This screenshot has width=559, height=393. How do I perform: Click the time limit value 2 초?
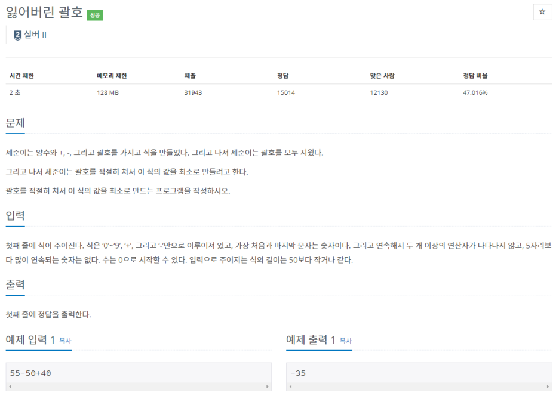tap(14, 92)
